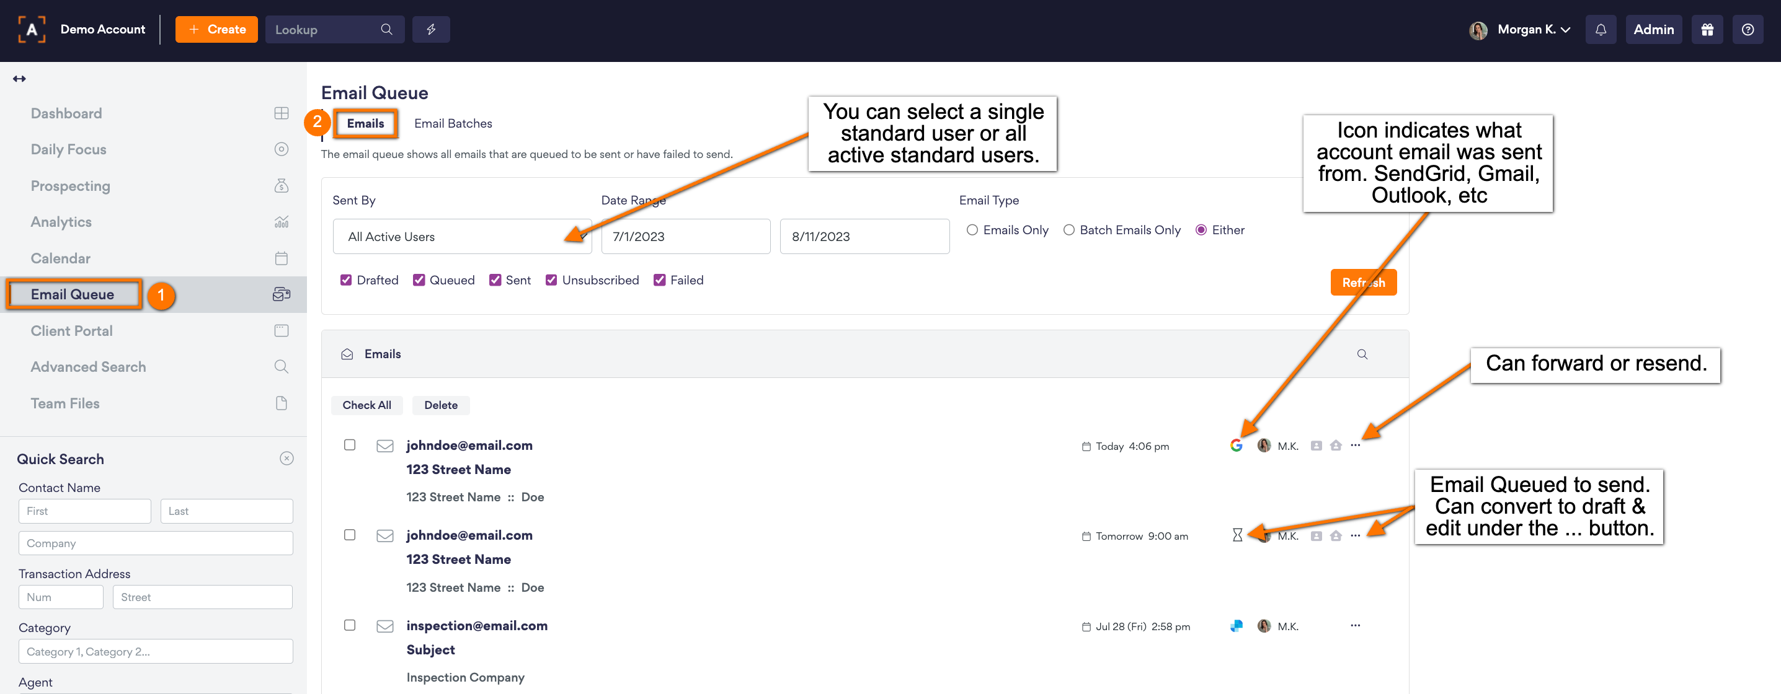
Task: Open the 7/1/2023 date picker
Action: [685, 236]
